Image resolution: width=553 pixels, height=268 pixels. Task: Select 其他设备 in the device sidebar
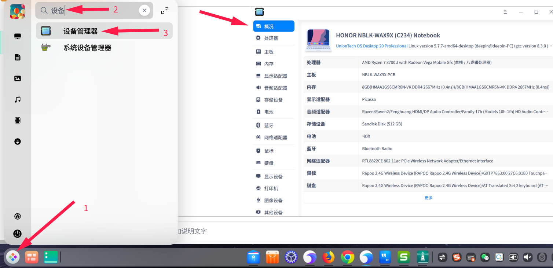[x=274, y=212]
